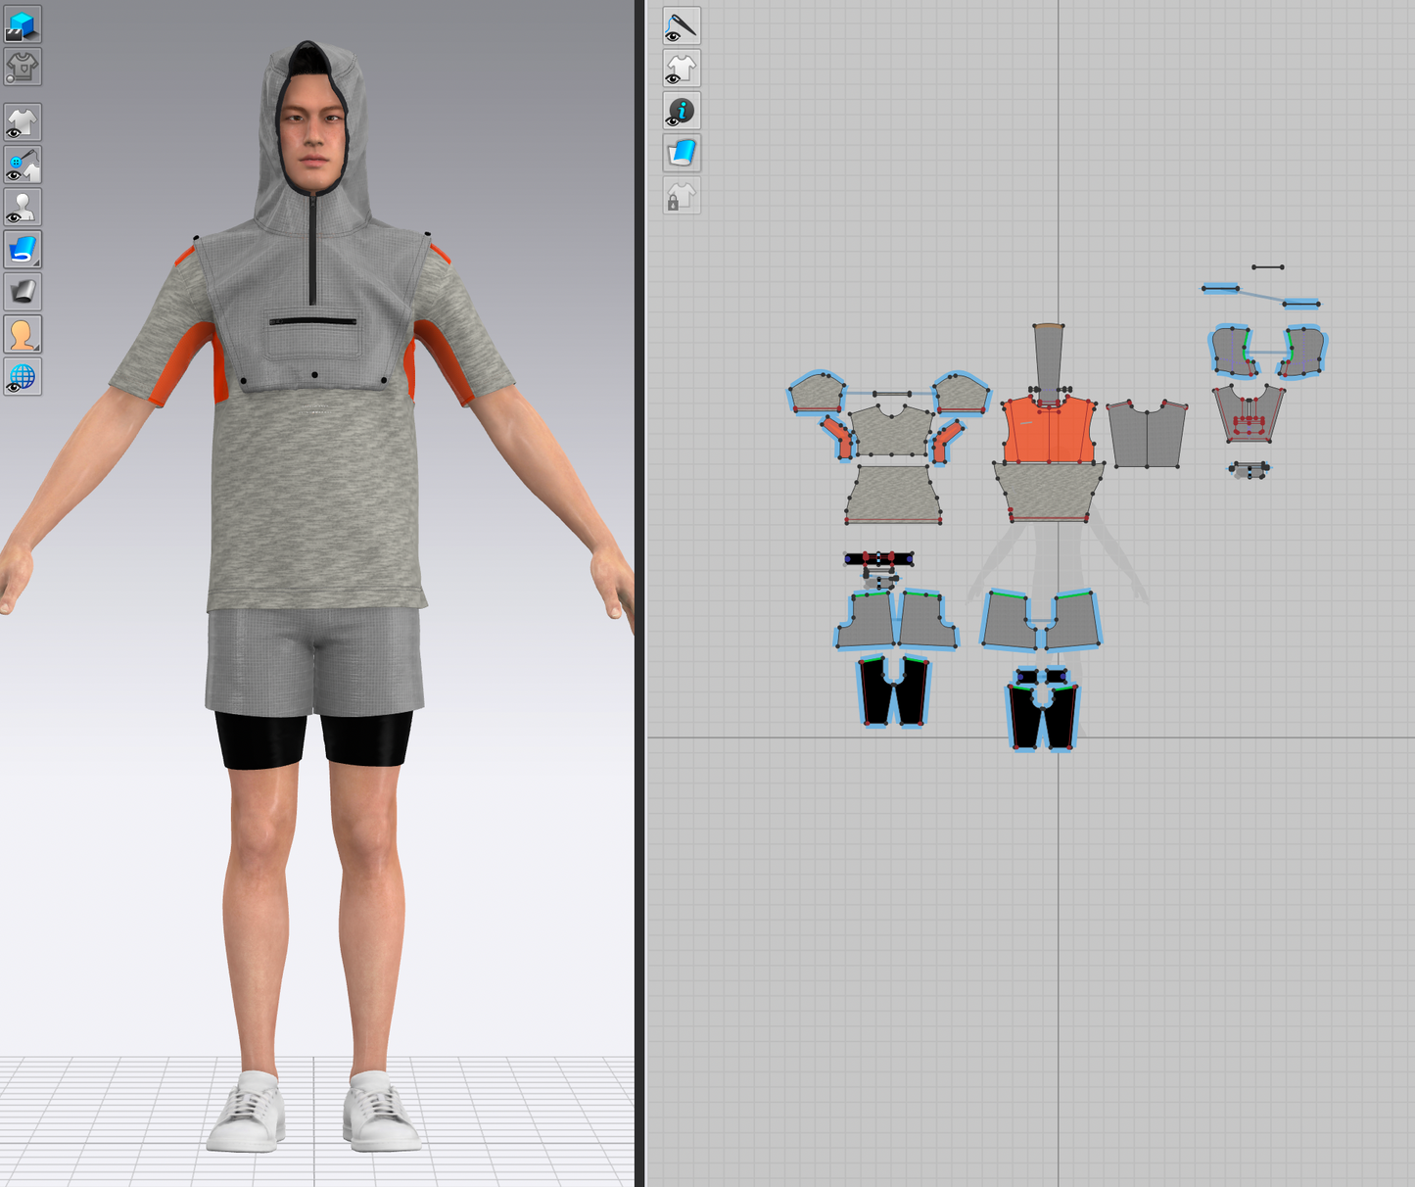Select the left orange sleeve panel pattern
1415x1187 pixels.
point(837,438)
